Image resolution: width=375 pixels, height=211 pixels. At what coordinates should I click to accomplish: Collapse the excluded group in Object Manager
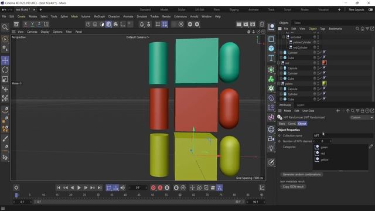click(x=284, y=37)
